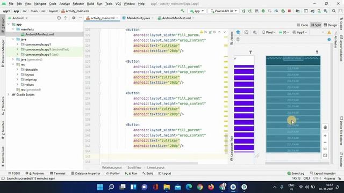The image size is (344, 193).
Task: Open the API 30 version dropdown
Action: 284,32
